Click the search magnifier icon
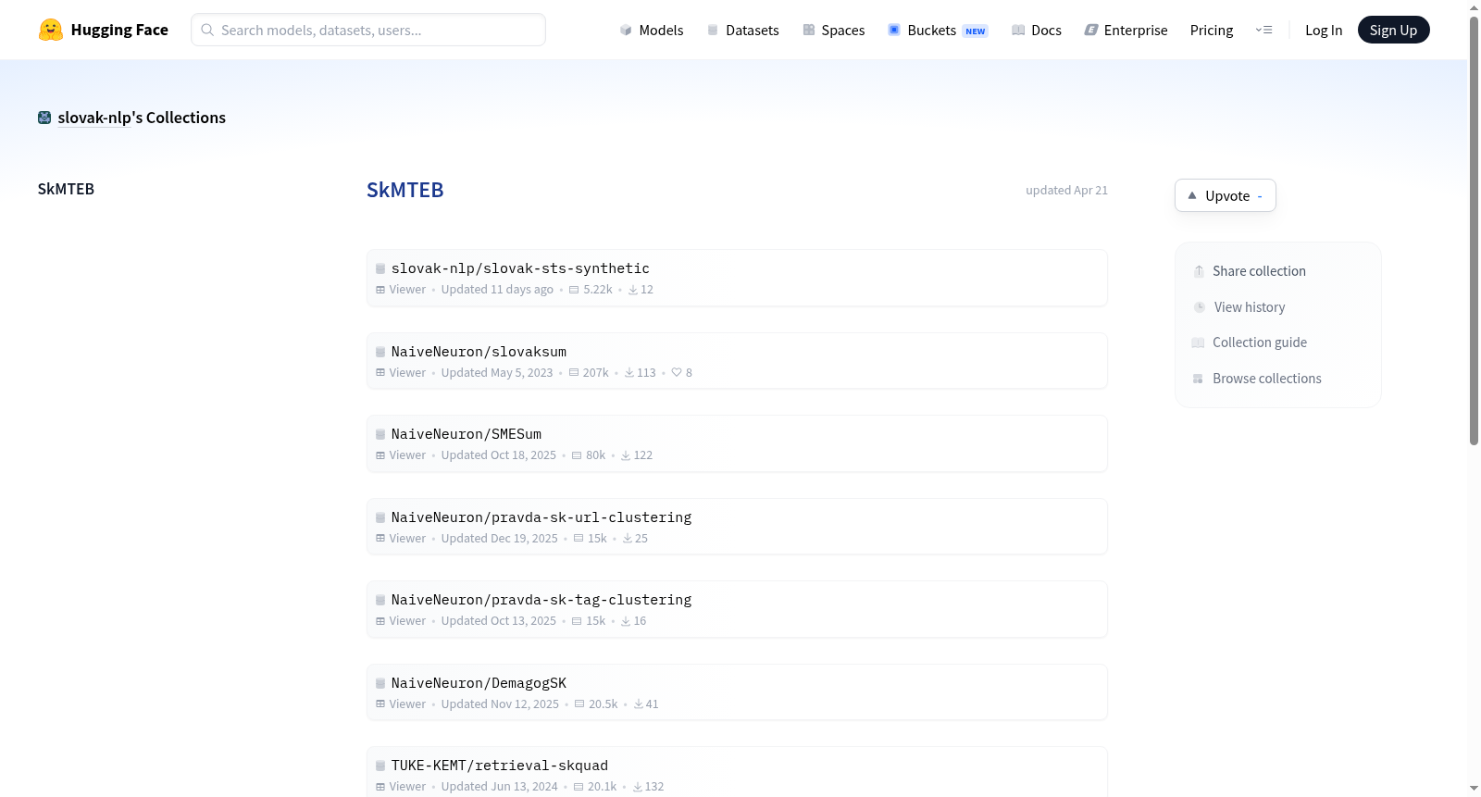The image size is (1481, 797). (207, 30)
